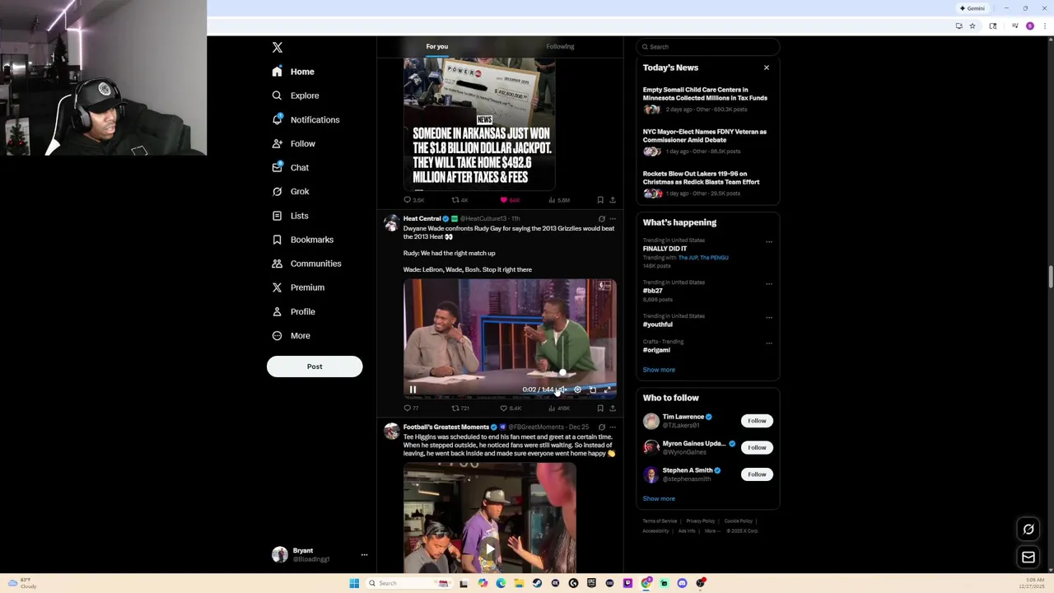Open Windows Start menu
1054x593 pixels.
tap(354, 583)
